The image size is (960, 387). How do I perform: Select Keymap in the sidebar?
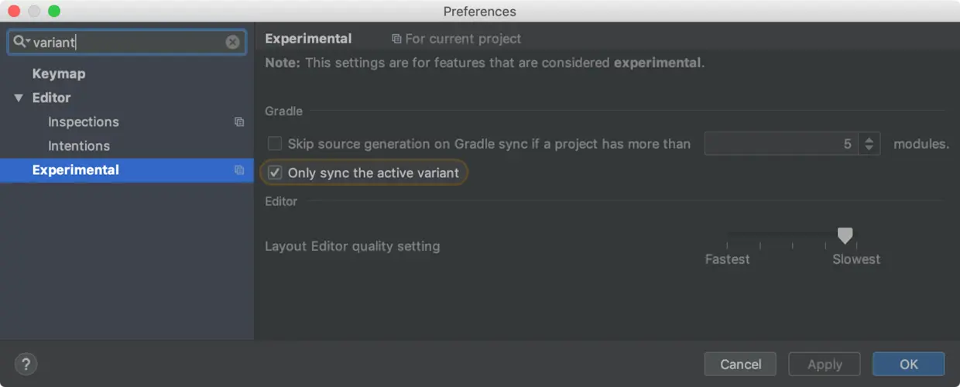click(59, 74)
